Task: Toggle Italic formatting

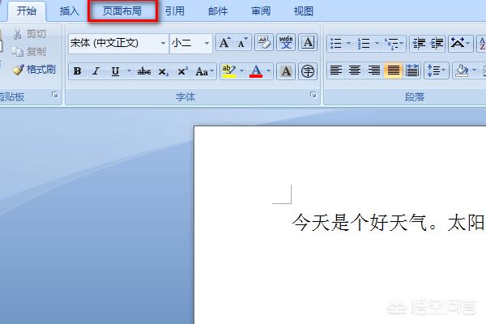Action: 96,71
